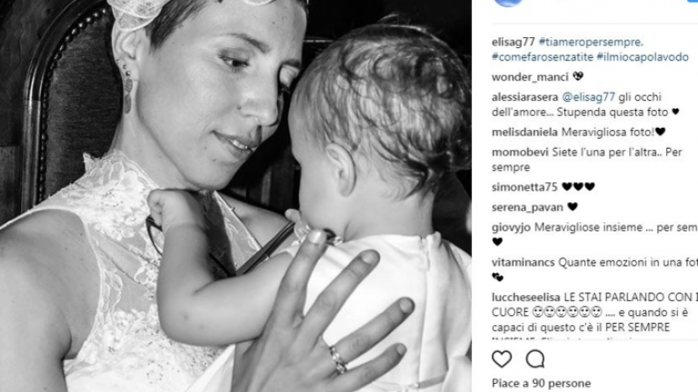
Task: Visit the momobevi profile
Action: click(520, 152)
